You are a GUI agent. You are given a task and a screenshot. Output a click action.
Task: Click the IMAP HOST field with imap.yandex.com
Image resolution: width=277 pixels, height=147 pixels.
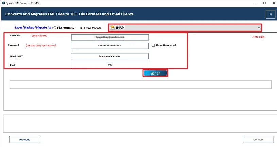[110, 56]
